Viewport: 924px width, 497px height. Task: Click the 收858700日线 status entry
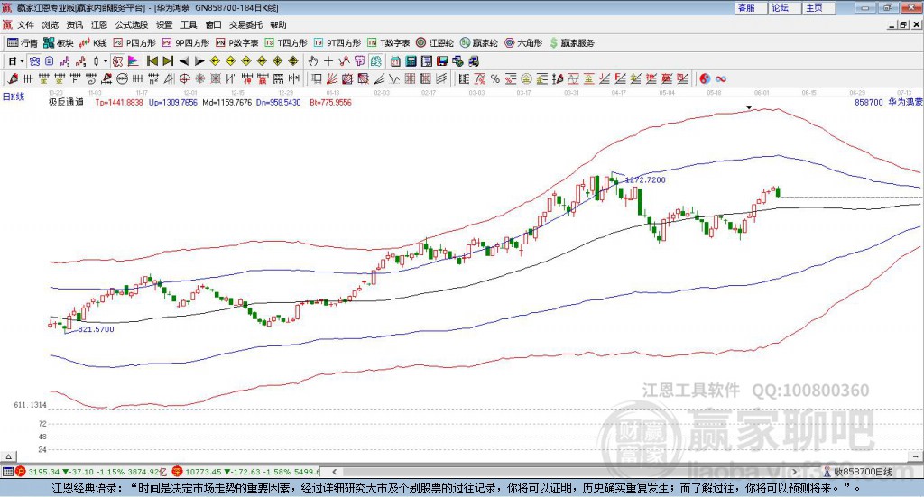(863, 472)
